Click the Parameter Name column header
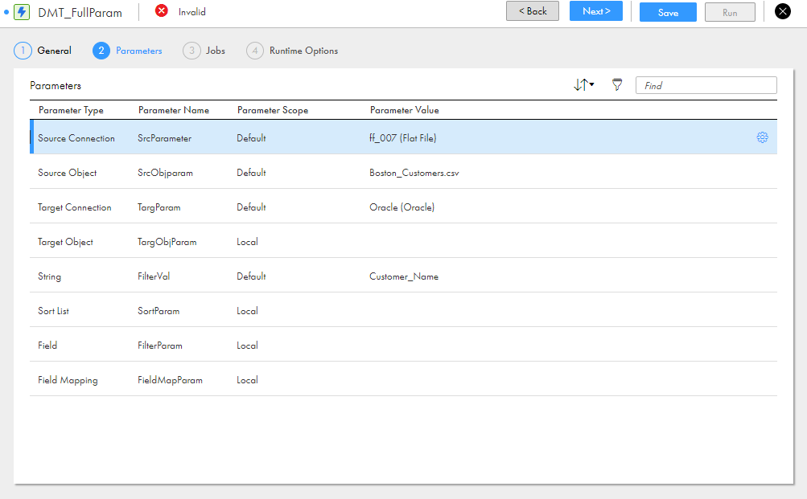Viewport: 807px width, 499px height. click(x=174, y=110)
